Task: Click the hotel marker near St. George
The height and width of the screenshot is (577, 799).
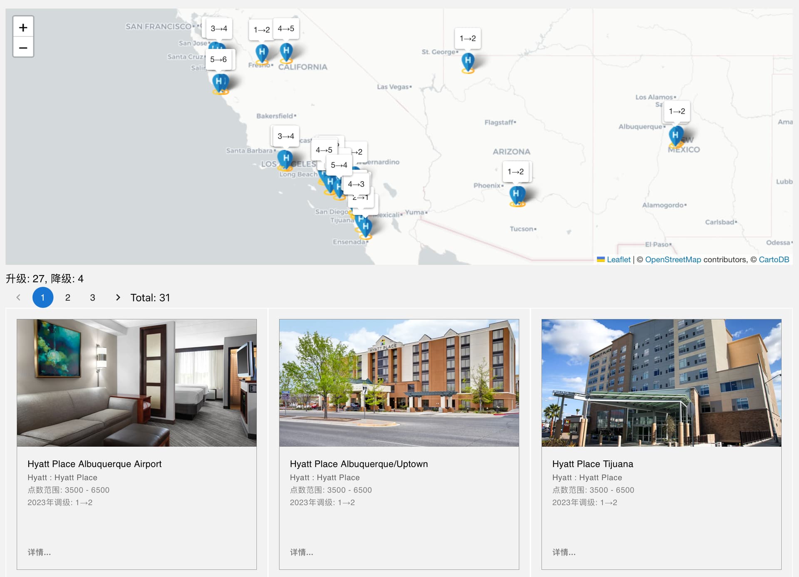Action: point(468,62)
